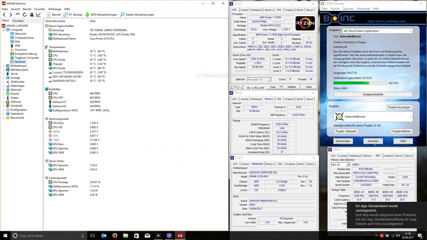Screen dimensions: 427x240
Task: Click Nachrichten button in BOINC
Action: click(343, 141)
